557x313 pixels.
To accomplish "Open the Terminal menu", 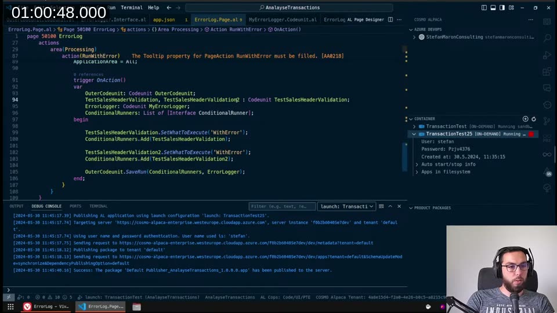I will (x=132, y=8).
